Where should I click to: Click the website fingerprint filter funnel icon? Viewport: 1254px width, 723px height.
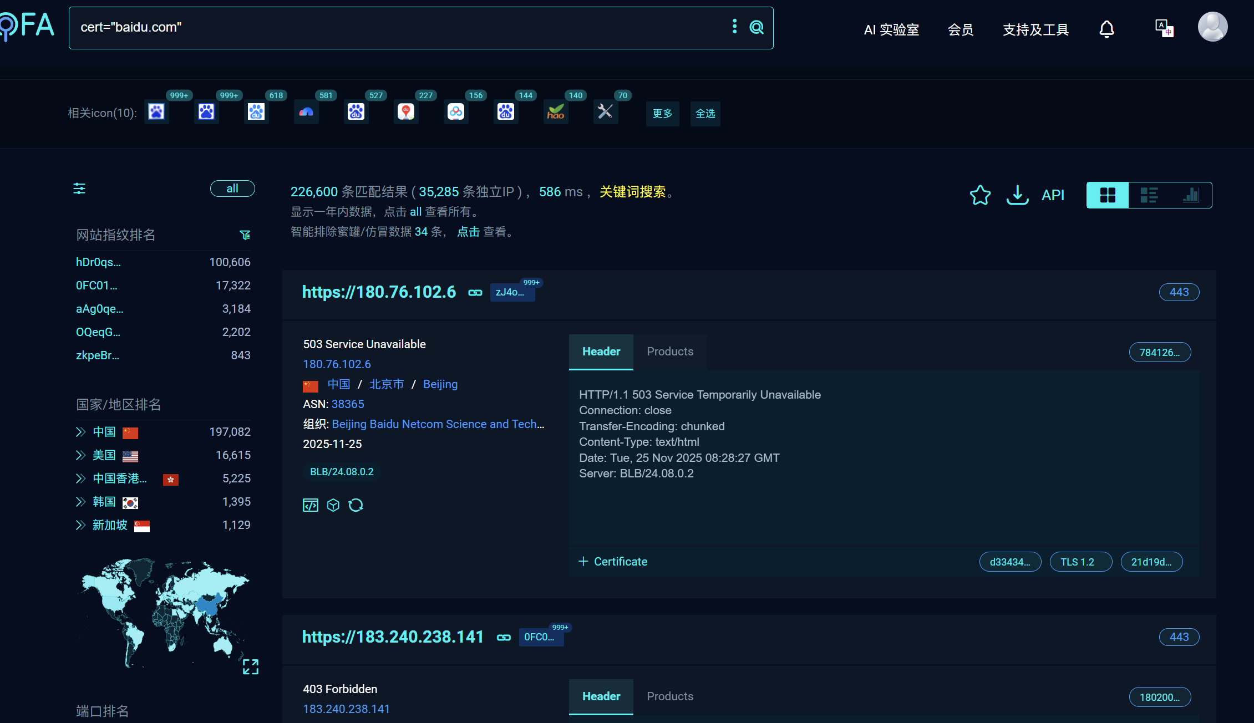pos(245,235)
